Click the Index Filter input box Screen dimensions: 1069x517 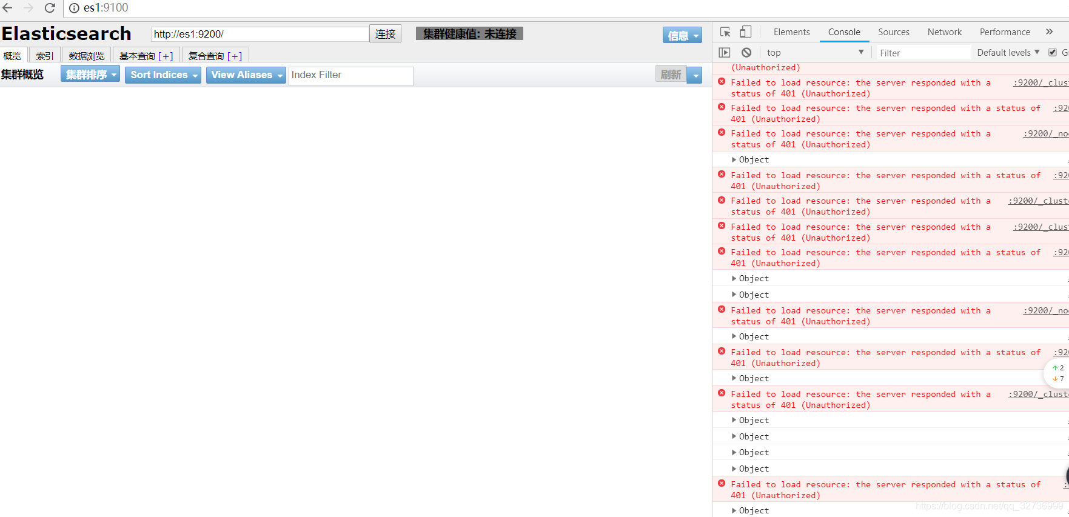350,75
